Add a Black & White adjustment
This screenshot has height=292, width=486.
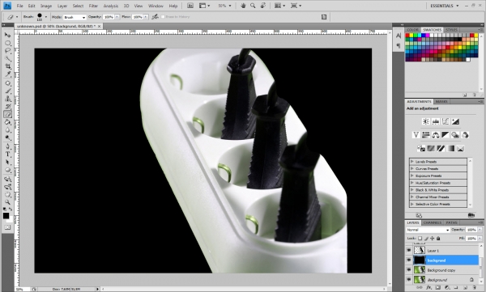446,135
